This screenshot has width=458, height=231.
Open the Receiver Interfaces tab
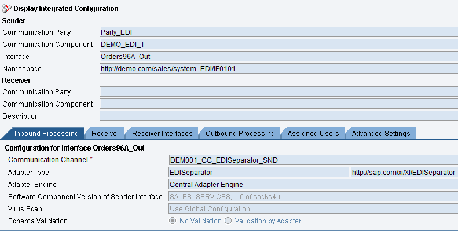[x=162, y=134]
